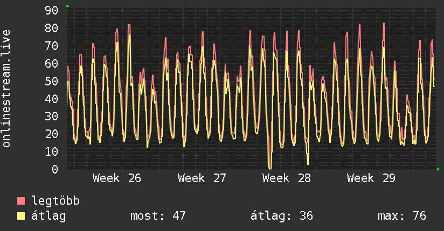The height and width of the screenshot is (231, 444).
Task: Click the 30 y-axis tick label
Action: click(52, 117)
